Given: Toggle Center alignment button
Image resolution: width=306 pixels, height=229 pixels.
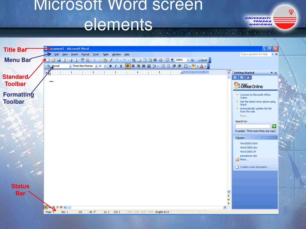Looking at the screenshot, I should tap(133, 66).
